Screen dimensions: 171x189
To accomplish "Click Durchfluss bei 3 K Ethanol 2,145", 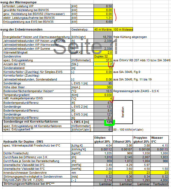I will [x=123, y=157].
